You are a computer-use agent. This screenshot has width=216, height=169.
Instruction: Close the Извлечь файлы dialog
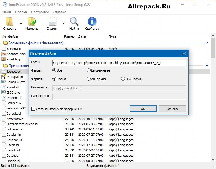pos(184,53)
